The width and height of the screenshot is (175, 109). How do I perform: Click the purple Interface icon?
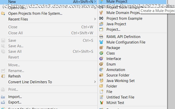pyautogui.click(x=101, y=58)
